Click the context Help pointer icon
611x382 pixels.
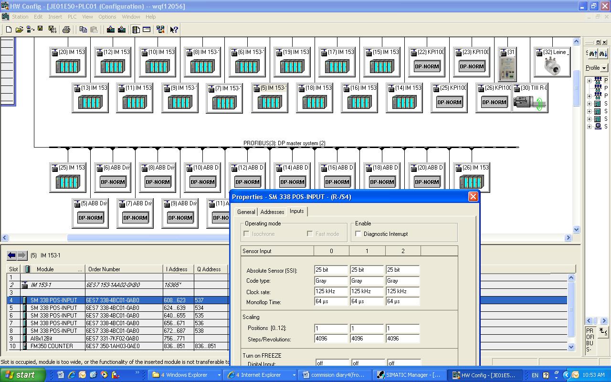[x=174, y=30]
